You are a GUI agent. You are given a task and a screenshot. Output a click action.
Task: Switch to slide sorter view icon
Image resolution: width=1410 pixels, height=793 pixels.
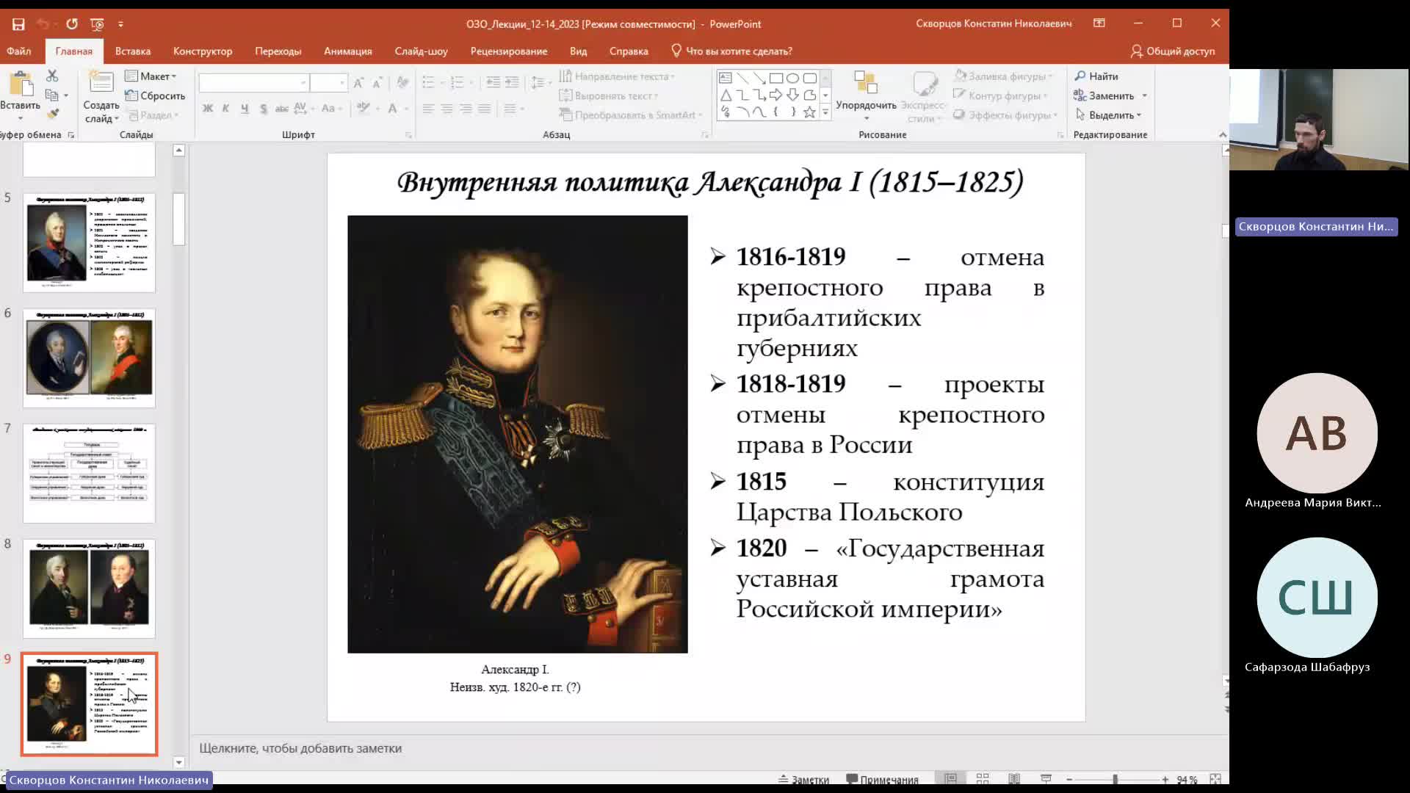[983, 779]
